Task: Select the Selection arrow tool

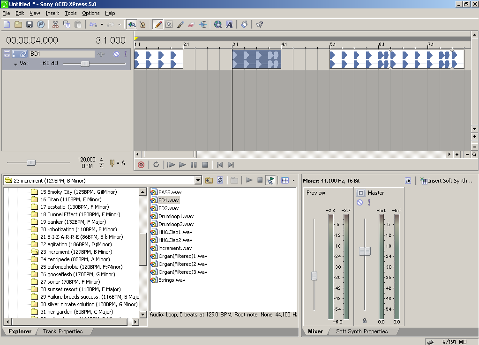Action: (x=169, y=24)
